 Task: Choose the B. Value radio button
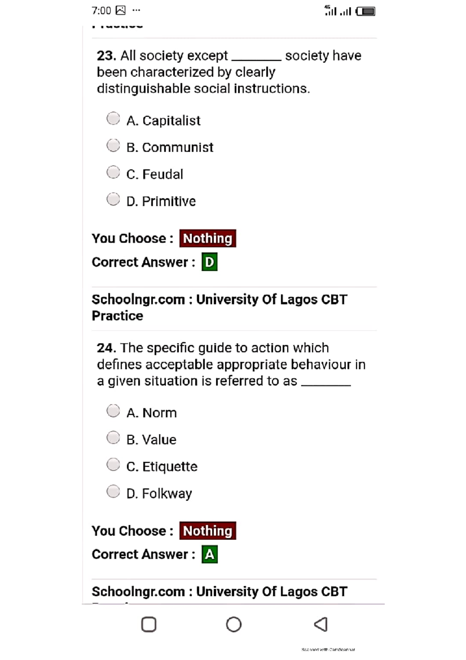pyautogui.click(x=113, y=438)
